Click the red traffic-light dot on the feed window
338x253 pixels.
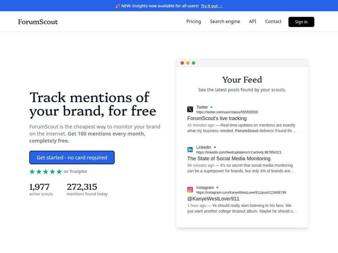point(182,63)
